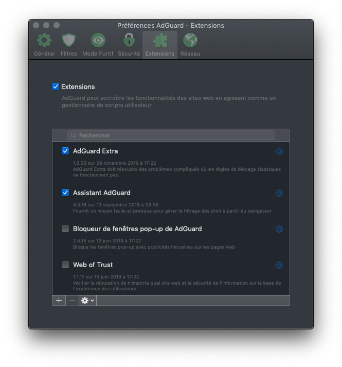
Task: Uncheck the AdGuard Extra extension
Action: click(65, 151)
